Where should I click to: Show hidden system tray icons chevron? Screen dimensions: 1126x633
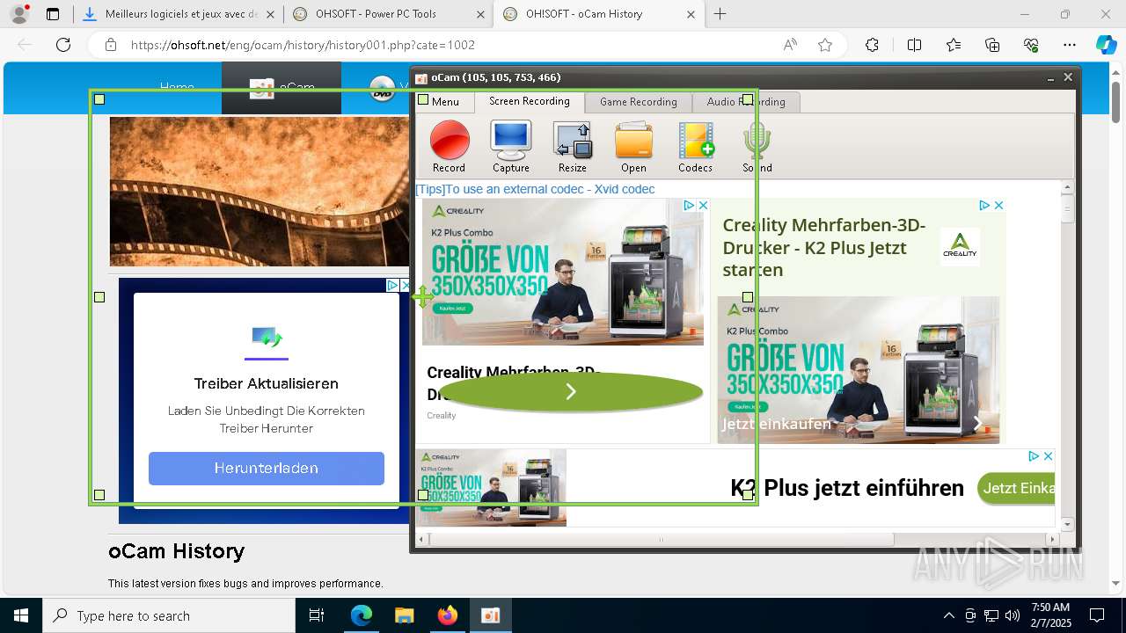point(948,615)
